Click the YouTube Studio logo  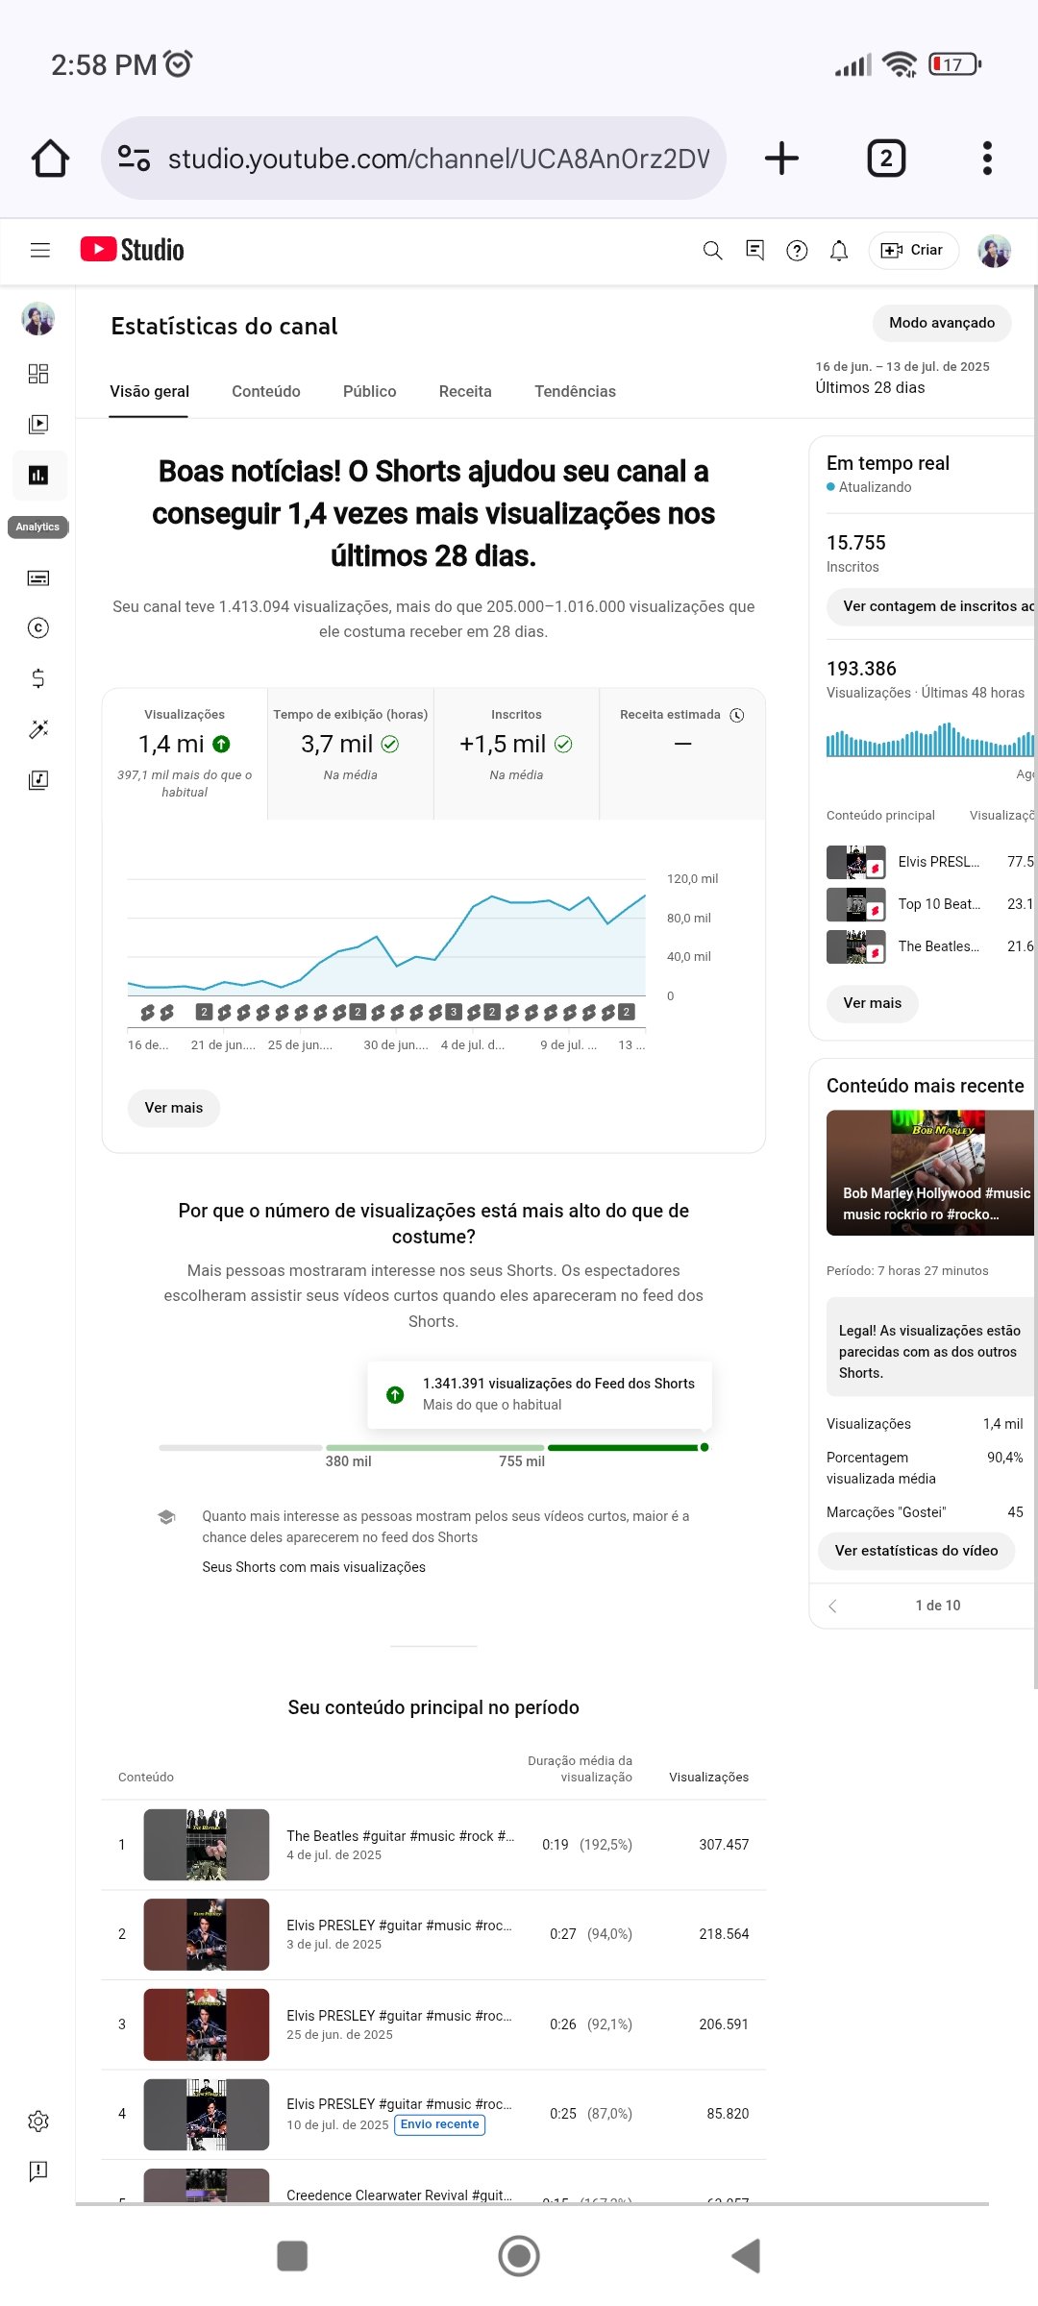pos(132,250)
